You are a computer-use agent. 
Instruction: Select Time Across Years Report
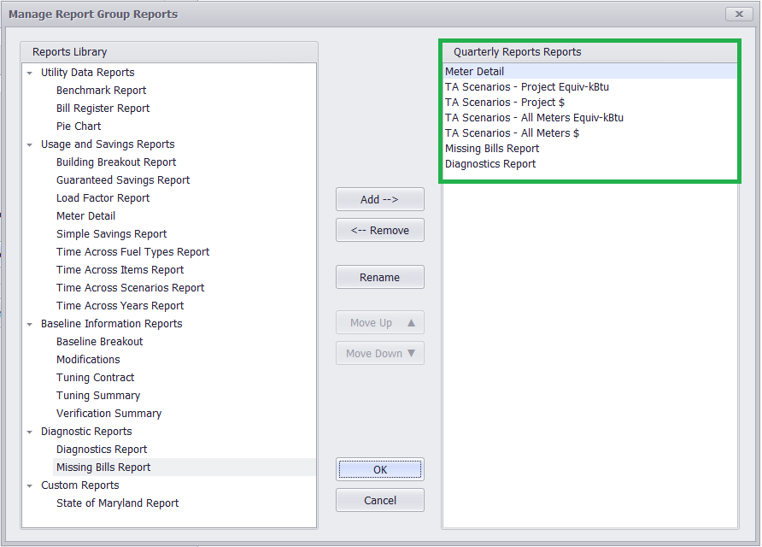click(120, 306)
